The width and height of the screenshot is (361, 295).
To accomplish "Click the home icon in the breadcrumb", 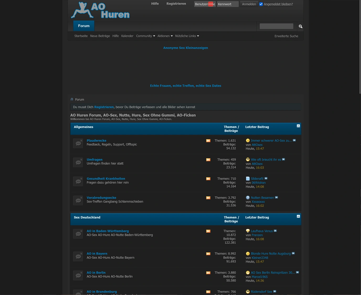I will 72,99.
